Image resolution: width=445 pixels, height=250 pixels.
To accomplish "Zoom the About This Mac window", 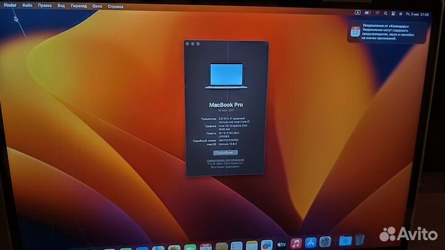I will [x=198, y=44].
